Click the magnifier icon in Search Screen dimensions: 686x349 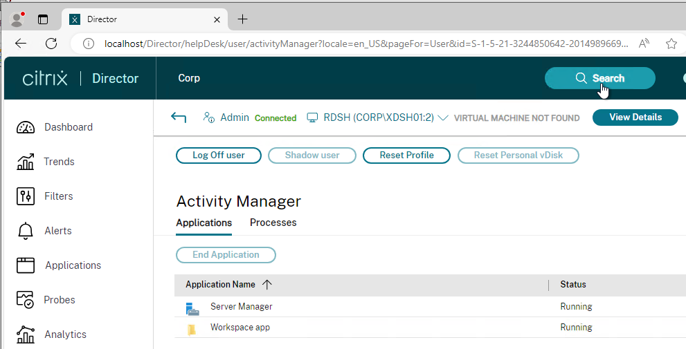tap(581, 78)
